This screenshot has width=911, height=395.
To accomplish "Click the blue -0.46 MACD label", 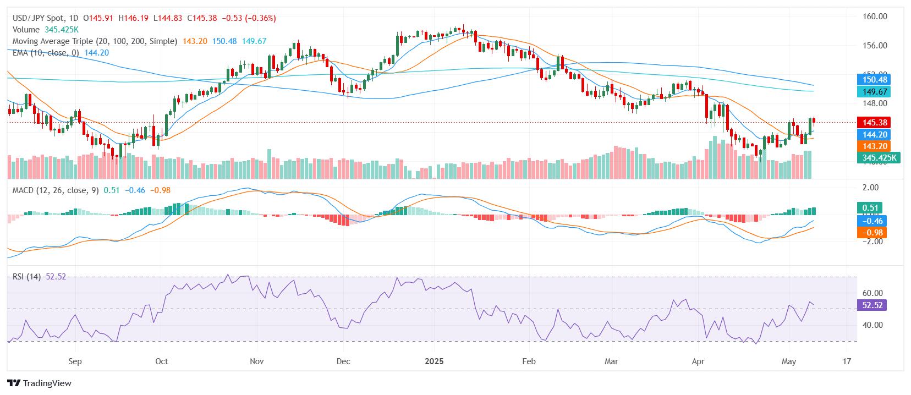I will coord(872,221).
